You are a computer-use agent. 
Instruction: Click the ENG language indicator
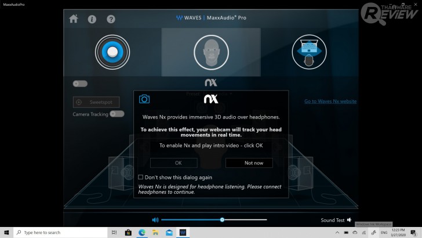(x=384, y=232)
